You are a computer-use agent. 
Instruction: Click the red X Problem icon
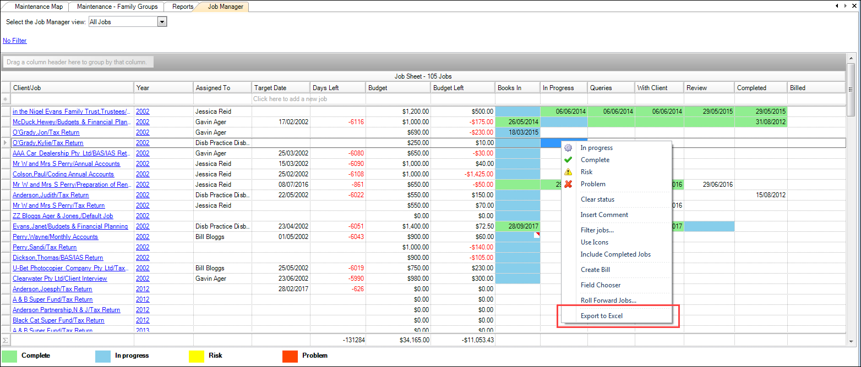569,184
